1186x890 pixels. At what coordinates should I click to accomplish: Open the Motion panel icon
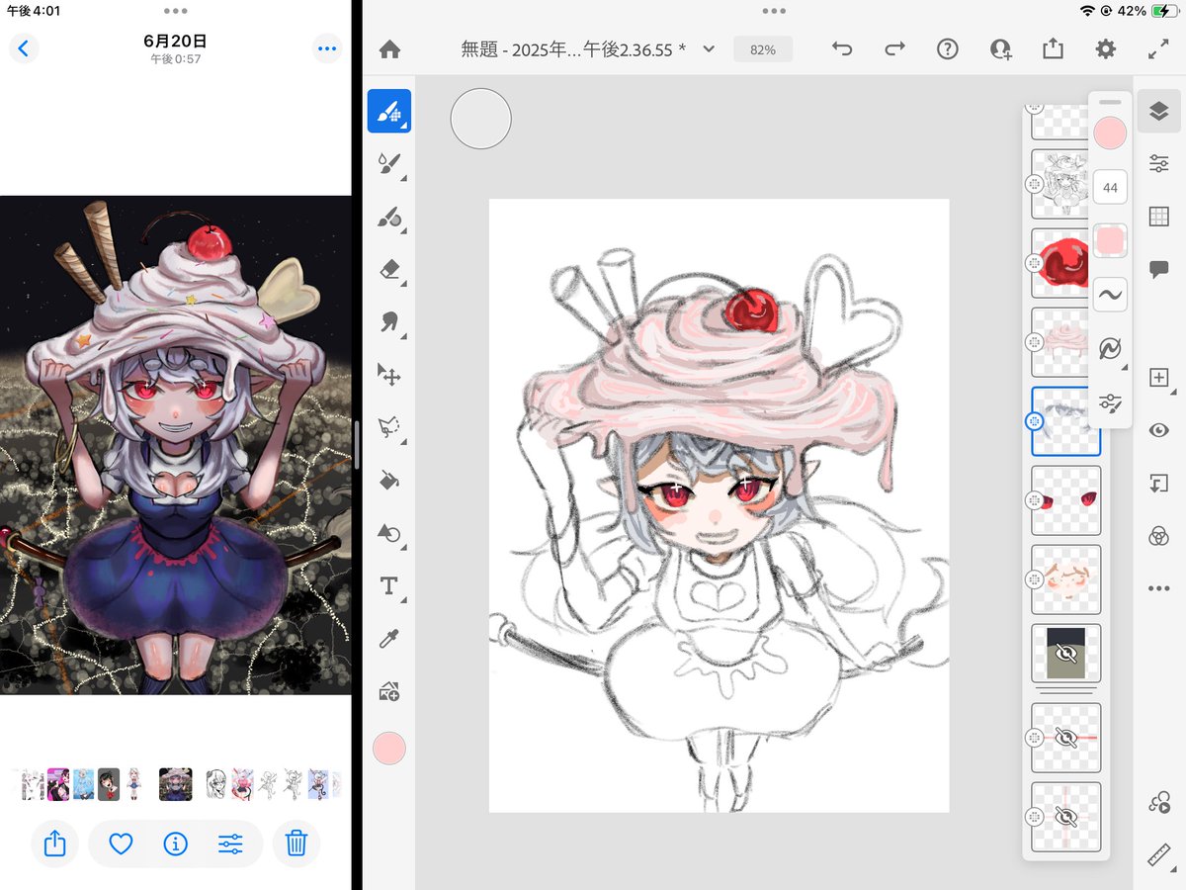coord(1159,804)
